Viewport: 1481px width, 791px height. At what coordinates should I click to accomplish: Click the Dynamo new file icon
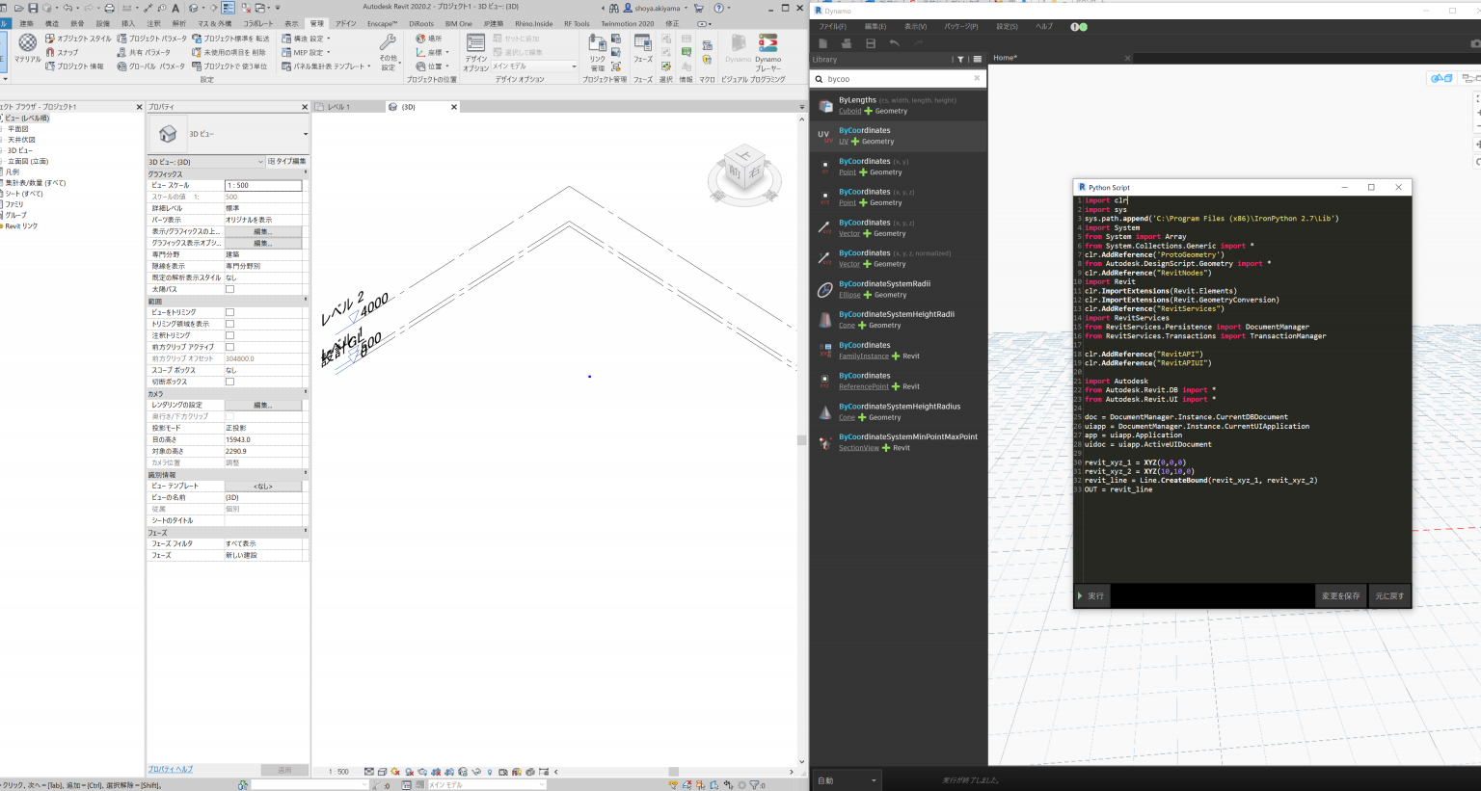pos(823,43)
